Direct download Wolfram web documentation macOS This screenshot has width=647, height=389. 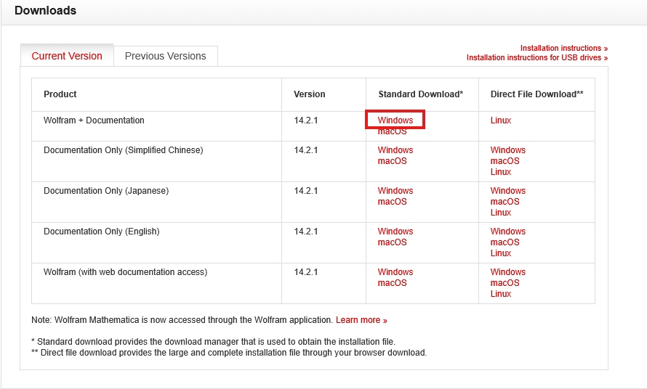[505, 283]
